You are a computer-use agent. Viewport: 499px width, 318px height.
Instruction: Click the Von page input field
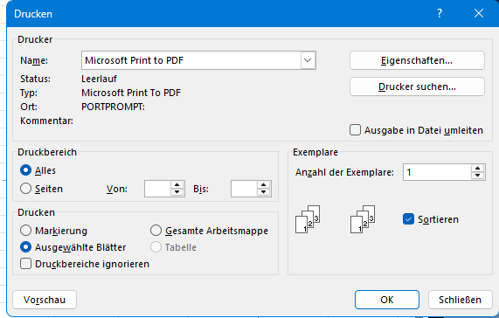pos(157,189)
